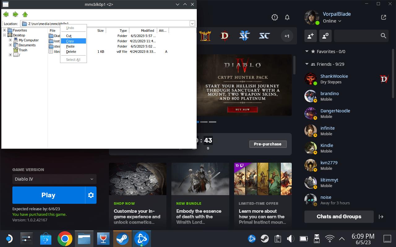Choose Paste from the context menu
This screenshot has height=247, width=396.
tap(70, 46)
